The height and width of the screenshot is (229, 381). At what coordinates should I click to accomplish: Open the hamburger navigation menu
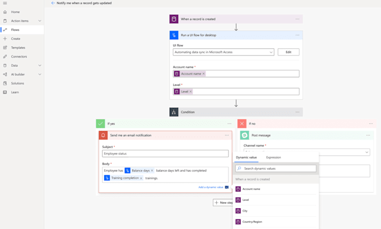coord(5,3)
